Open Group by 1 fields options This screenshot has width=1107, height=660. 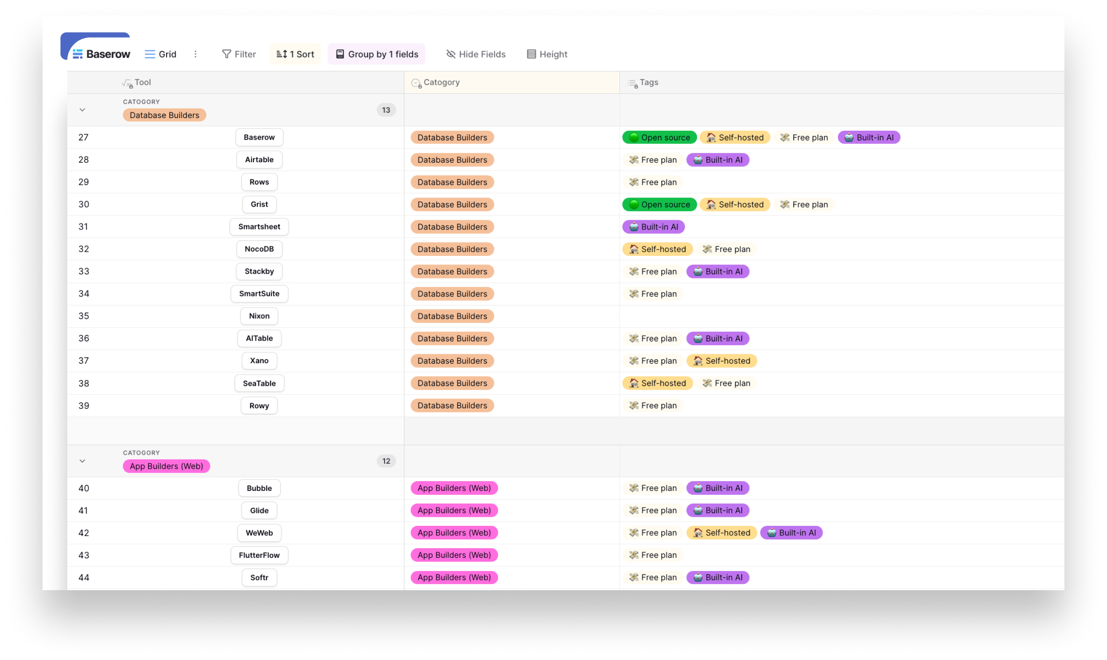pyautogui.click(x=377, y=54)
